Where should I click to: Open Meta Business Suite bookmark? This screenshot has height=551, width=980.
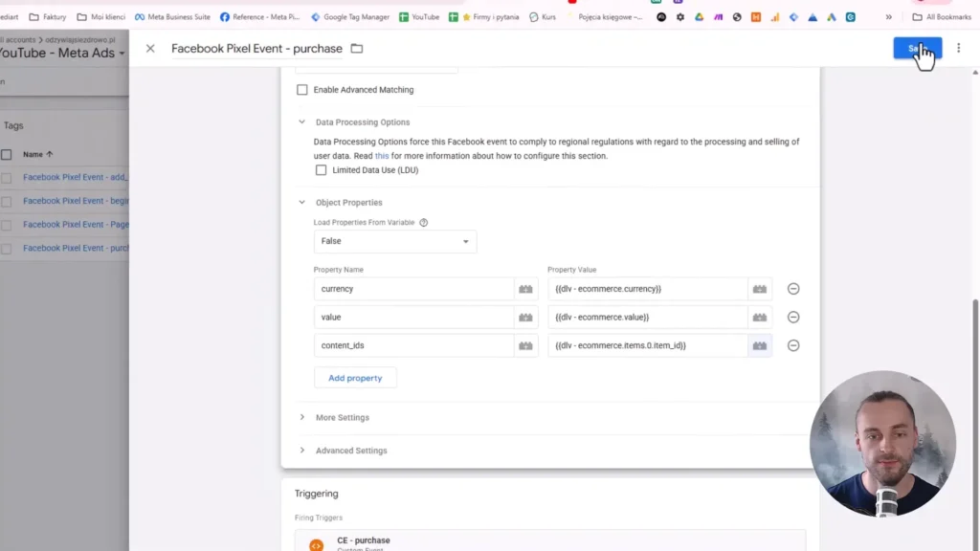click(x=172, y=17)
